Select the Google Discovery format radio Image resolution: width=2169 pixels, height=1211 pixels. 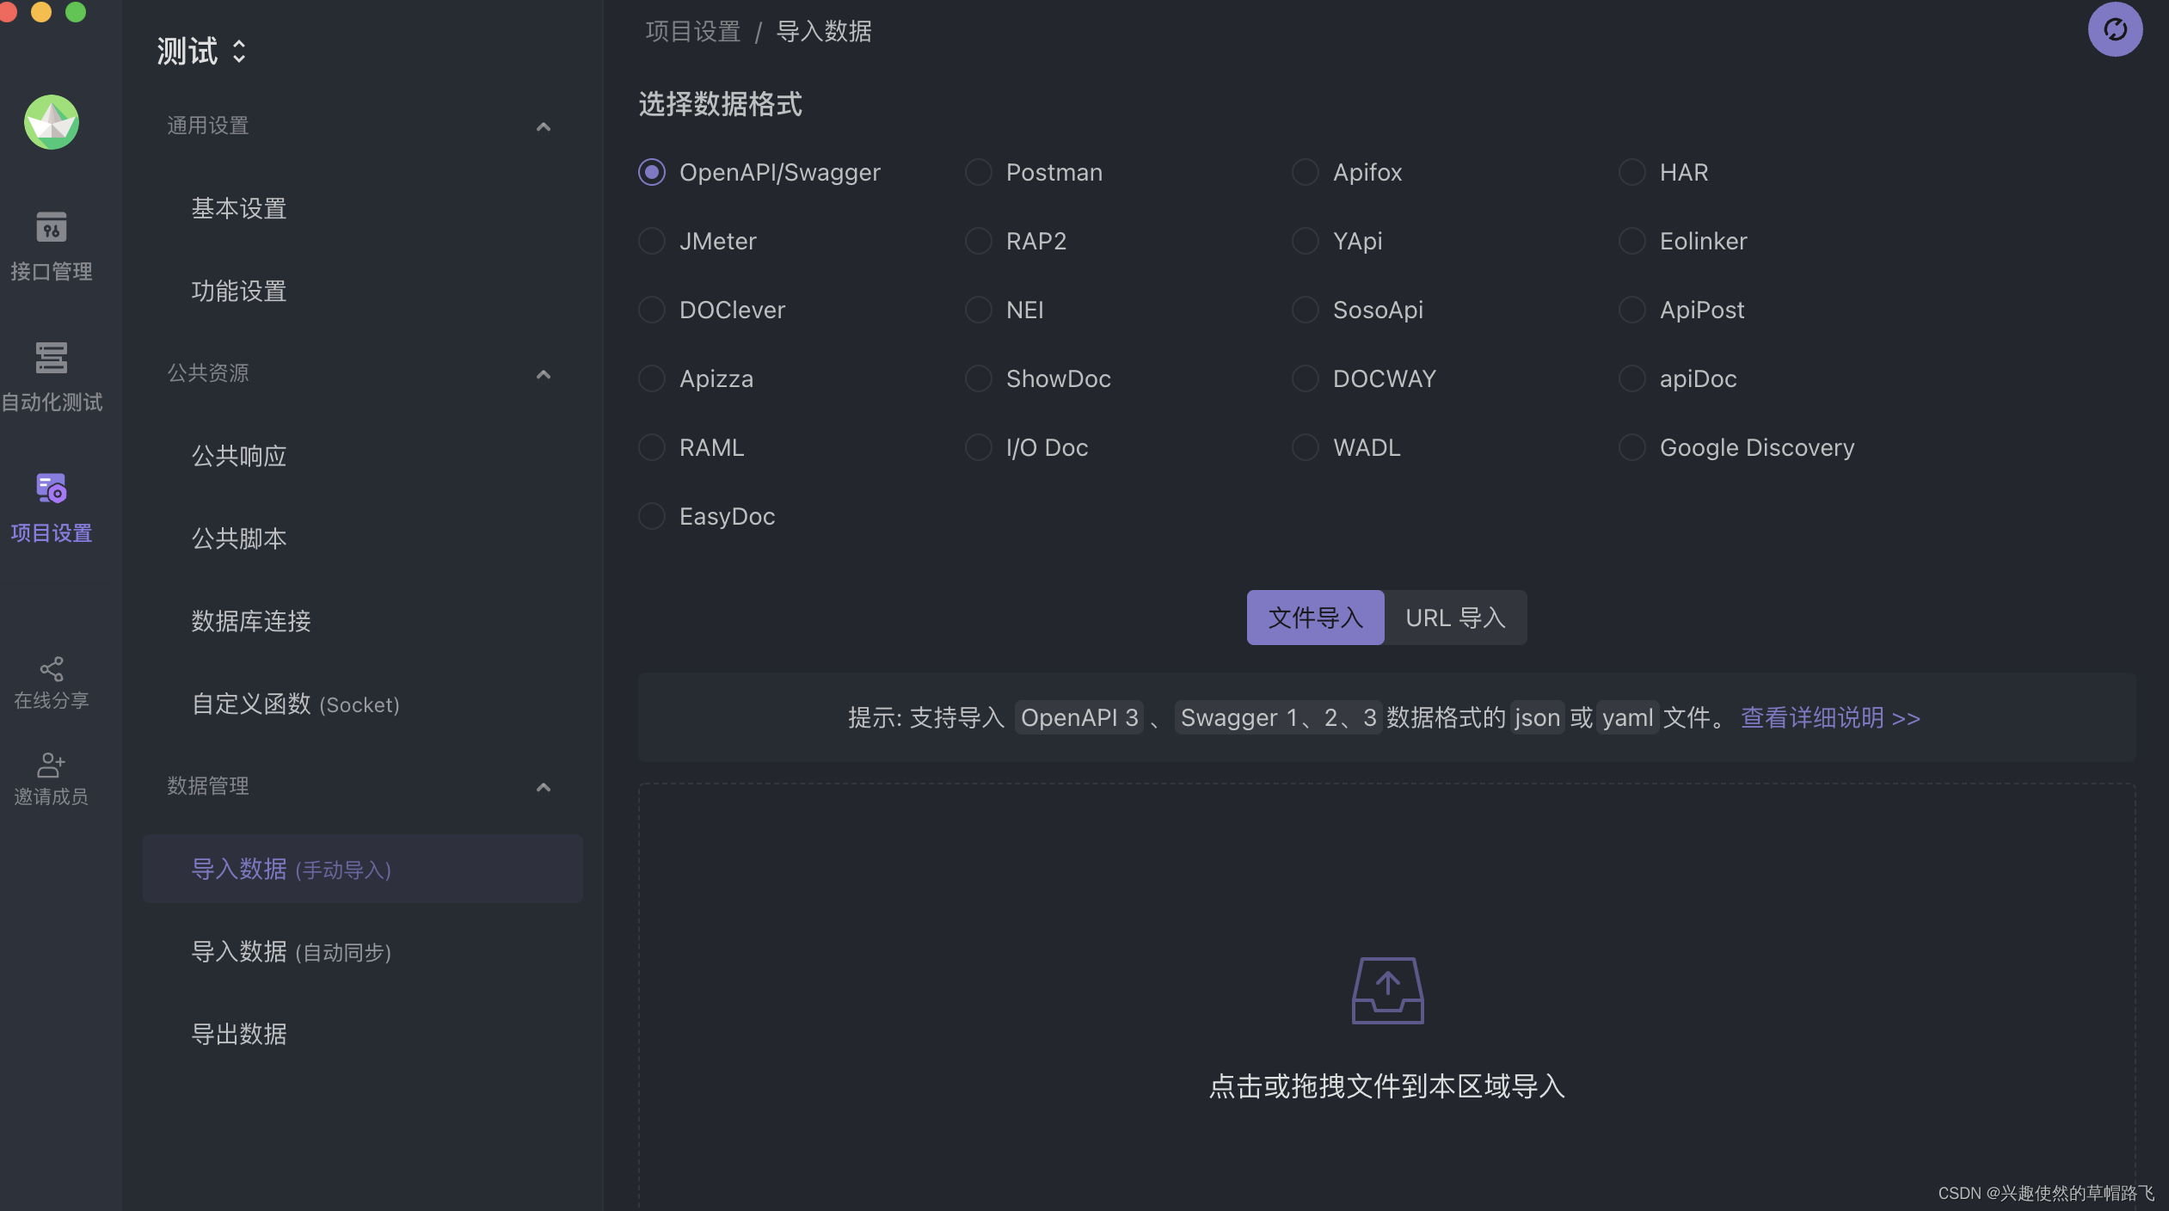click(x=1632, y=447)
